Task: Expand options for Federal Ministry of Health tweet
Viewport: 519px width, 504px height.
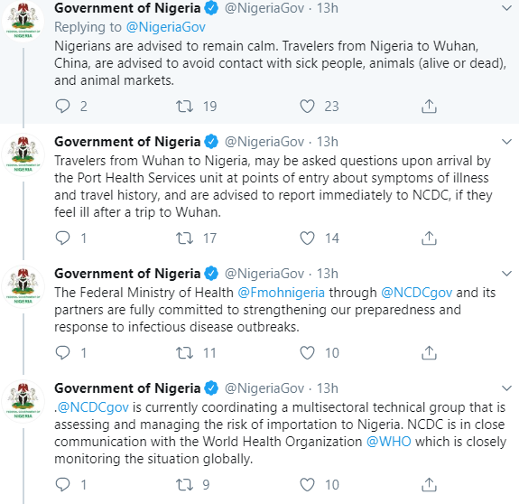Action: [506, 274]
